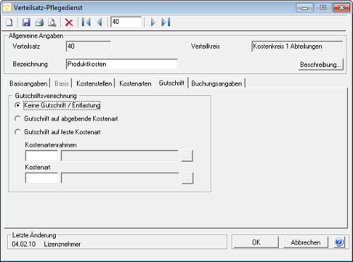Open help with the question mark icon
The height and width of the screenshot is (262, 353).
[x=340, y=242]
